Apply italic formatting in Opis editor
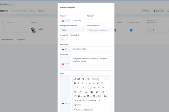 point(78,83)
